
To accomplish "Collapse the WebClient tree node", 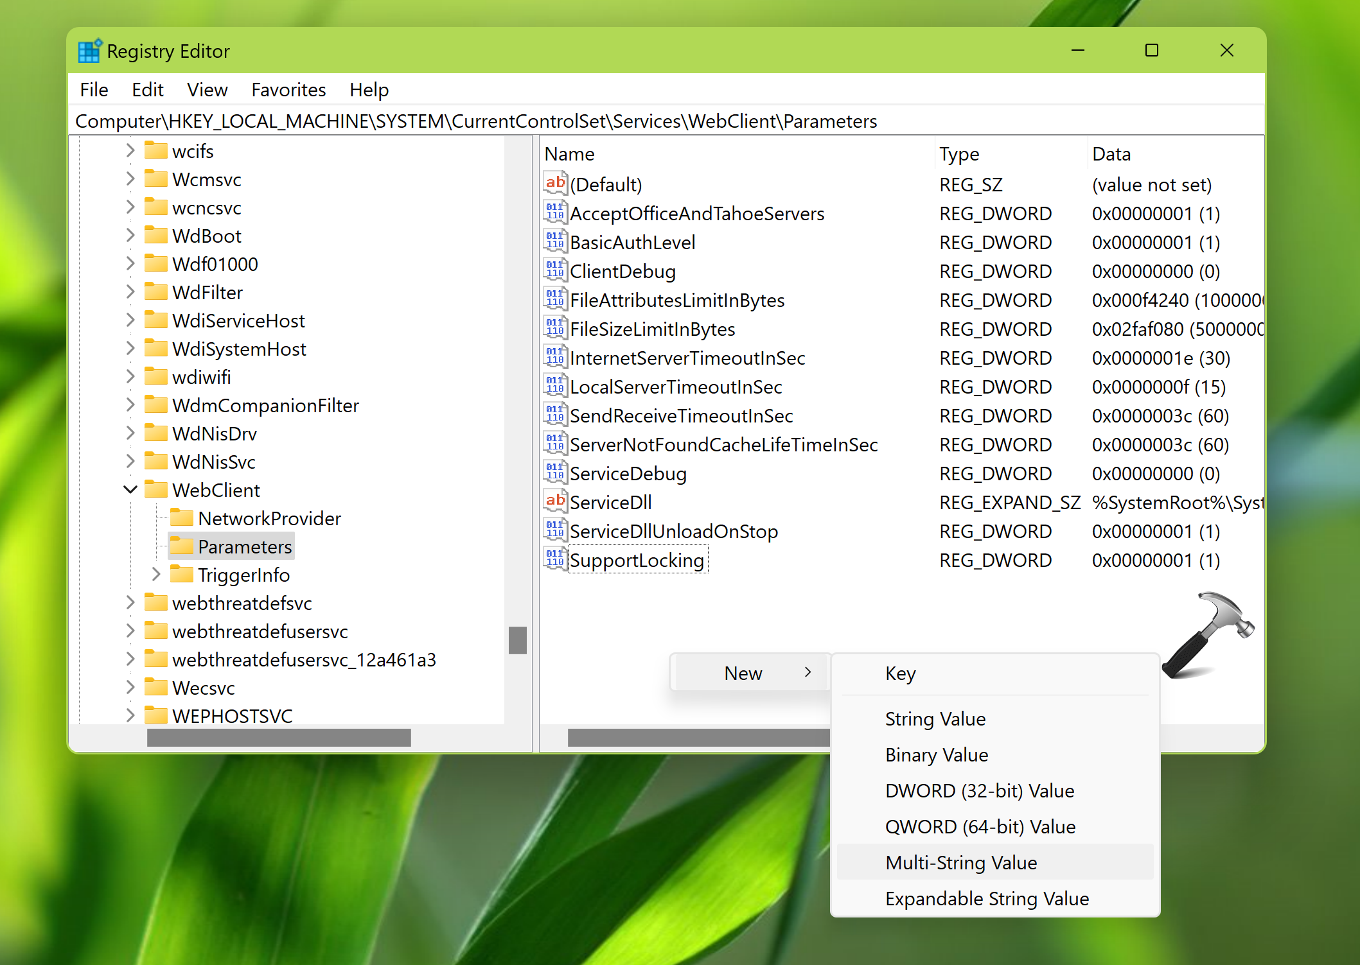I will tap(130, 490).
